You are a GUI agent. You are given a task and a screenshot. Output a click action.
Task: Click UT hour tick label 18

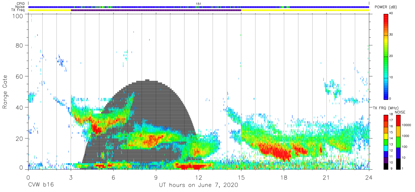[284, 177]
